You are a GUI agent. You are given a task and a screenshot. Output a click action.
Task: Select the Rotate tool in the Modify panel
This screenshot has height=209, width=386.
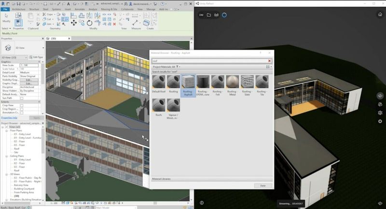pos(89,23)
